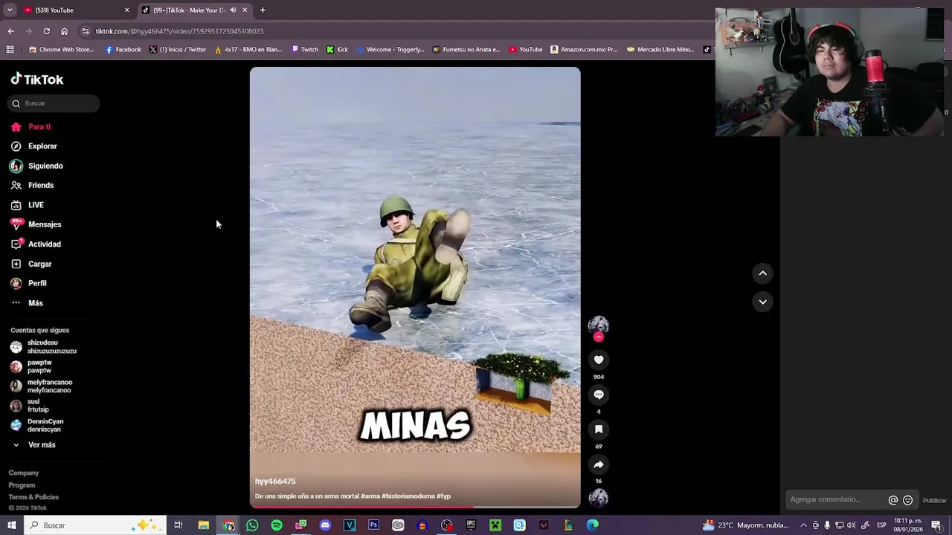The image size is (952, 535).
Task: Open melyfrancanoo followed account
Action: point(41,386)
